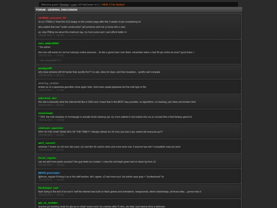Click the midi autoplay post text

(115, 117)
